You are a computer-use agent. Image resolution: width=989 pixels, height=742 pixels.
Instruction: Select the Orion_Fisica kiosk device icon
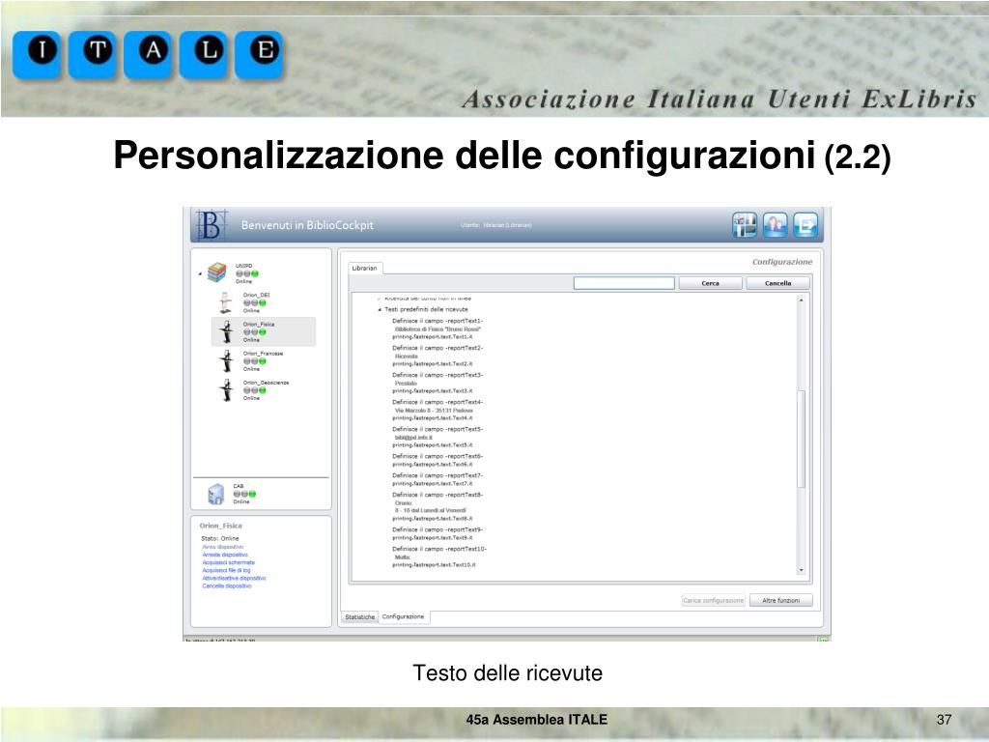pos(226,332)
